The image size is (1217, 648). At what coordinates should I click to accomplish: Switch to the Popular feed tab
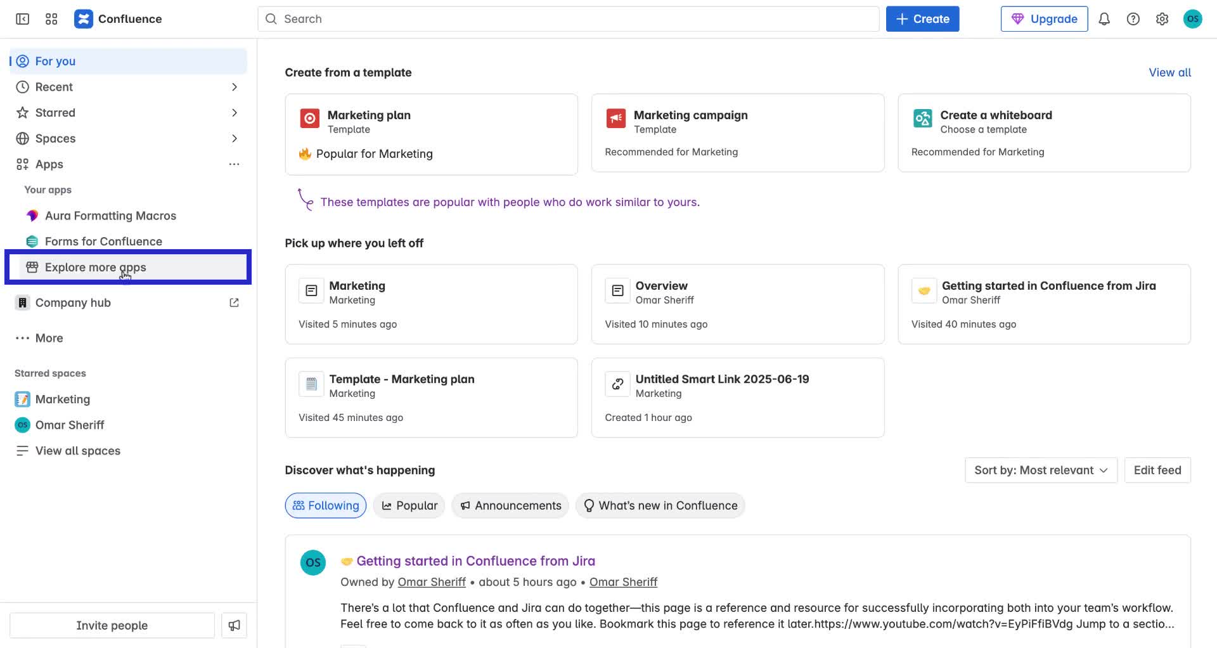click(409, 505)
